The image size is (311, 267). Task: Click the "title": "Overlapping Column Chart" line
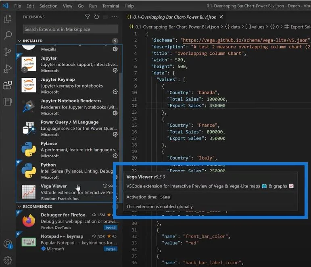198,53
